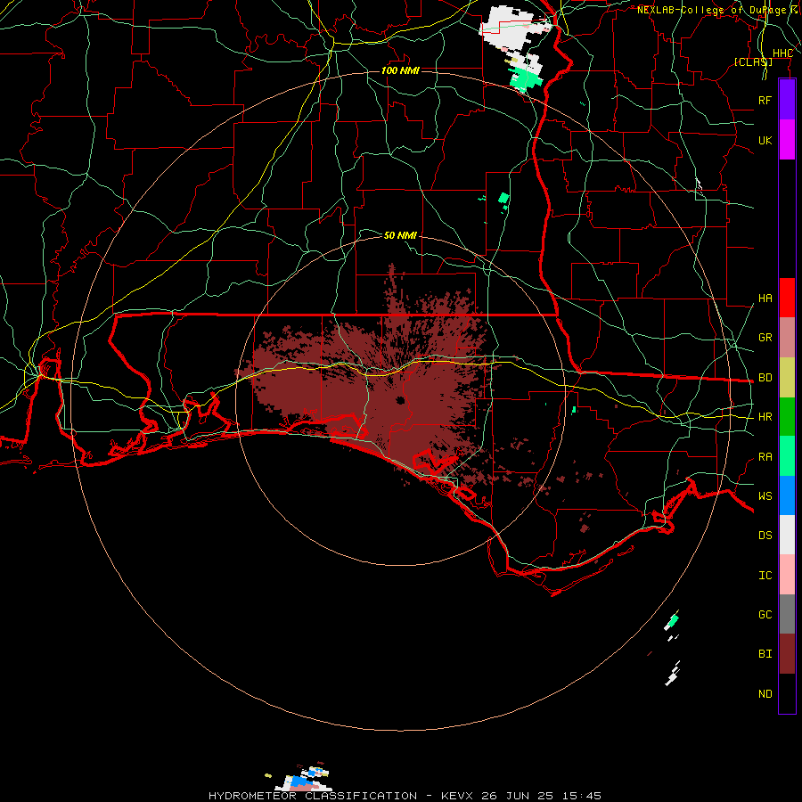Click the IC legend label

click(765, 575)
